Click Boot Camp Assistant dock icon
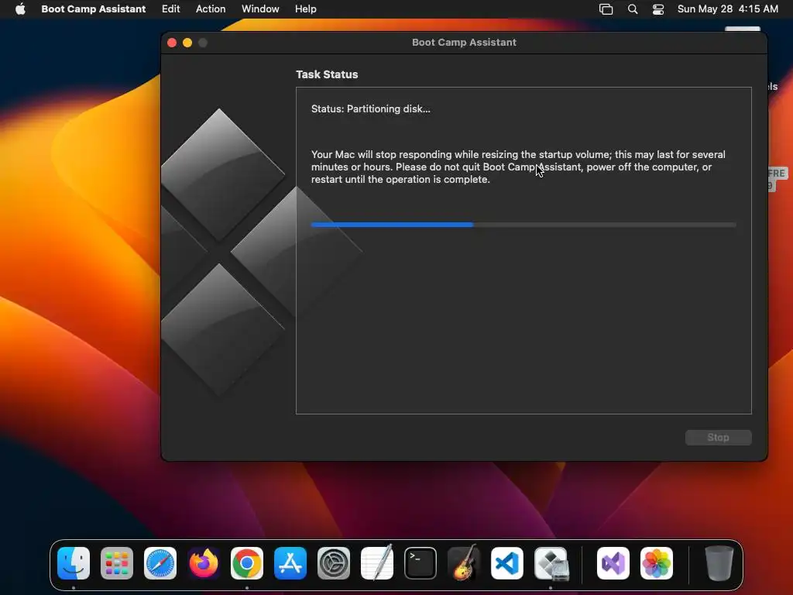 tap(551, 563)
